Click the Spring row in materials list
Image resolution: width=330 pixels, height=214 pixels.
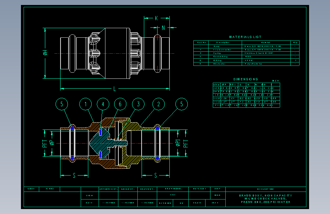246,53
